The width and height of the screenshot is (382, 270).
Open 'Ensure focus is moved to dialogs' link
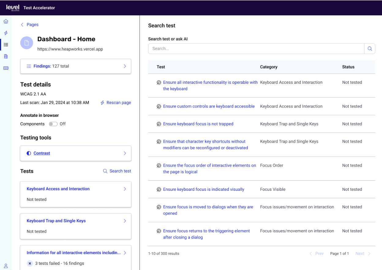208,210
